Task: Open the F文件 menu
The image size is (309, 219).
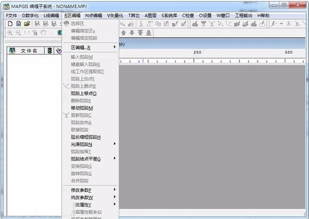Action: (11, 16)
